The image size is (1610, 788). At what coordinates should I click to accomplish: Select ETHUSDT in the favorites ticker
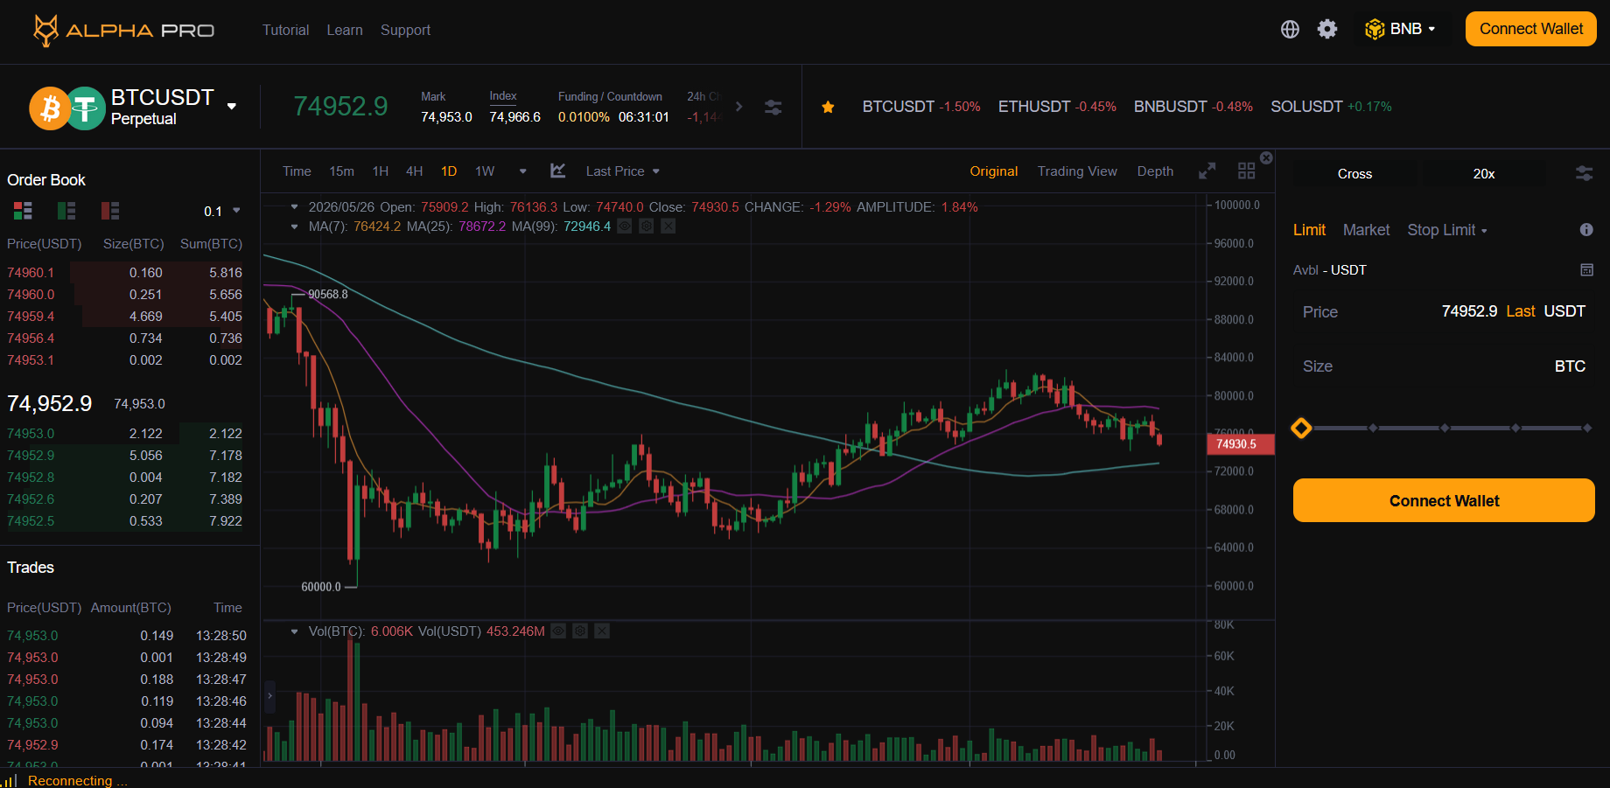(x=1057, y=107)
